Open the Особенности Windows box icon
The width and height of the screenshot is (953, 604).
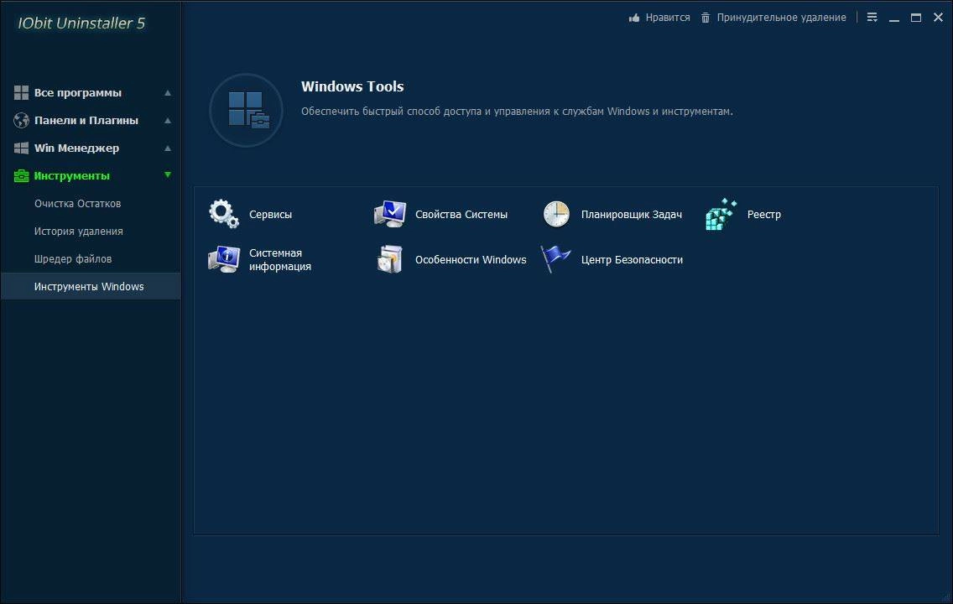pyautogui.click(x=389, y=259)
